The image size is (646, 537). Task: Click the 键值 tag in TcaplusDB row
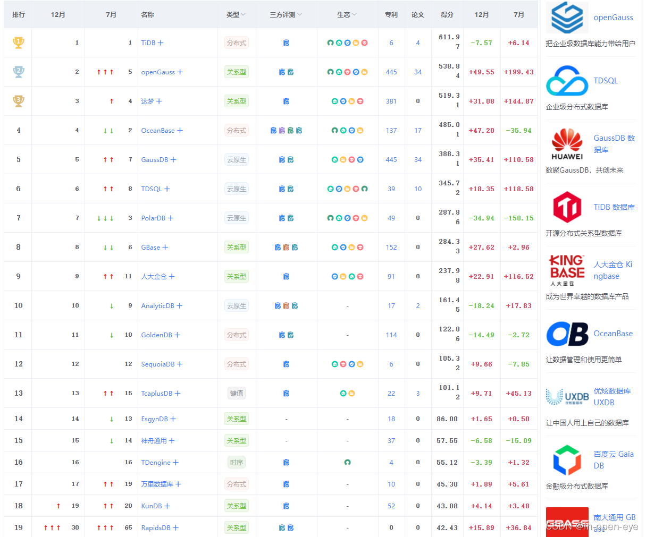coord(237,394)
